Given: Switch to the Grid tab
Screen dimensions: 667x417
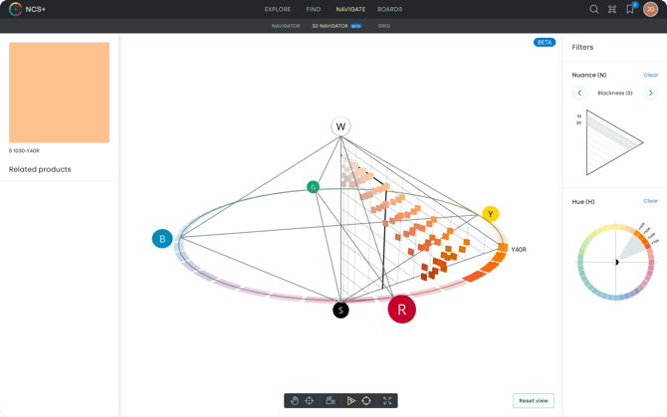Looking at the screenshot, I should click(x=384, y=26).
